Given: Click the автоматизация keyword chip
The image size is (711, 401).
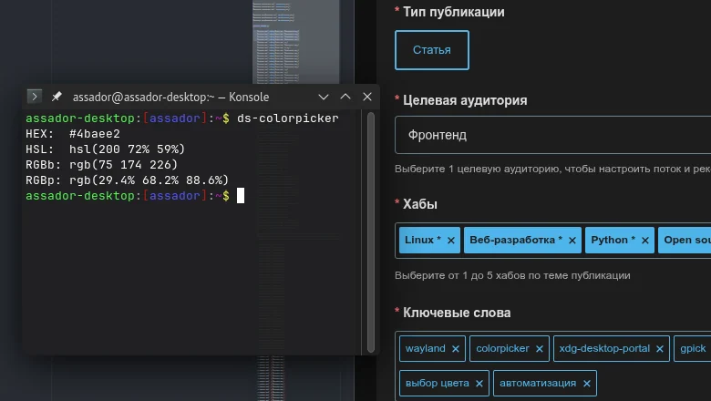Looking at the screenshot, I should coord(544,384).
